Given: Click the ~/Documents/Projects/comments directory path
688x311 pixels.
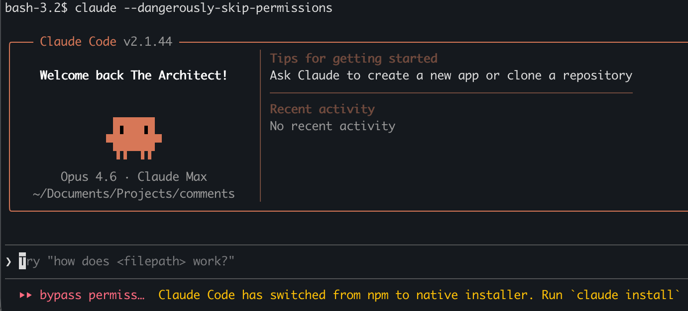Looking at the screenshot, I should point(133,194).
